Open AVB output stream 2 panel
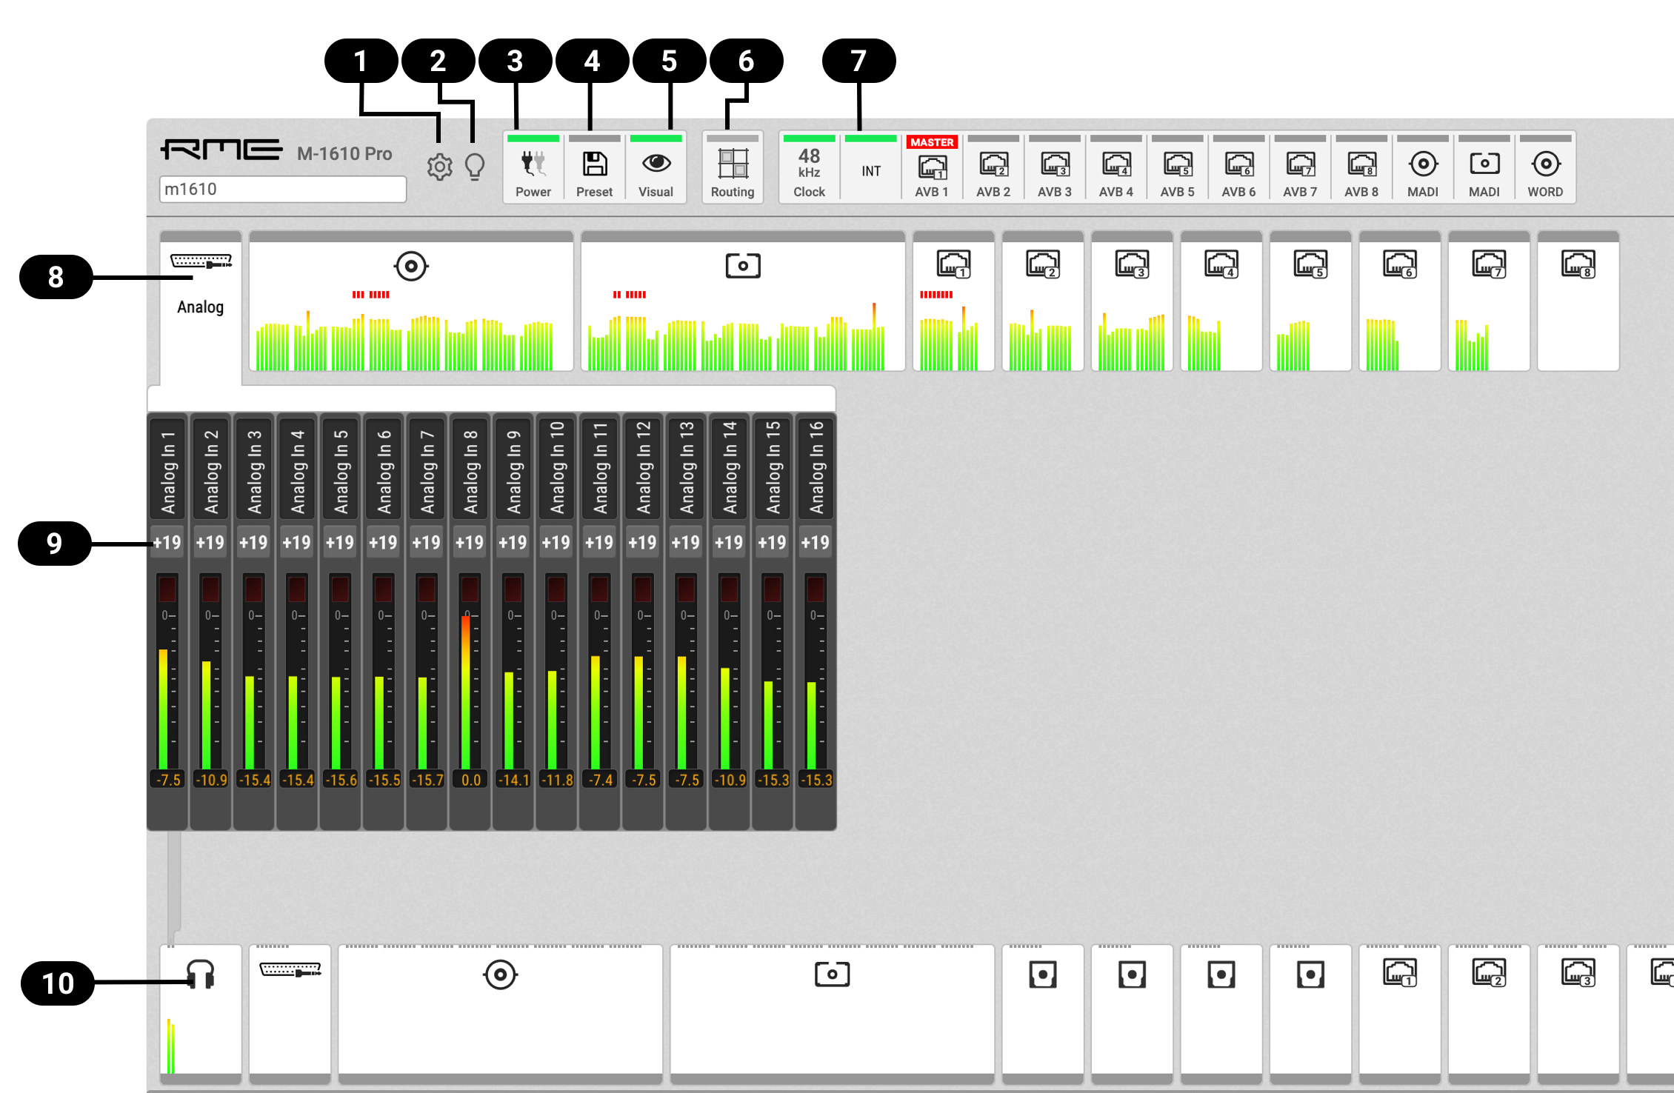 (x=1489, y=1015)
